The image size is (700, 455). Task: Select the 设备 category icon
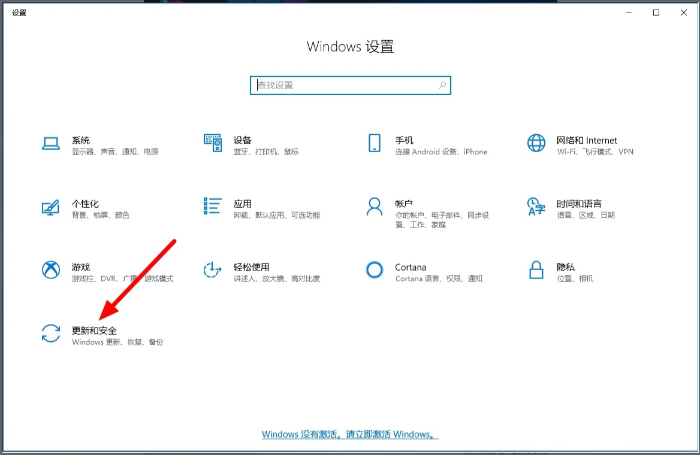[x=213, y=144]
